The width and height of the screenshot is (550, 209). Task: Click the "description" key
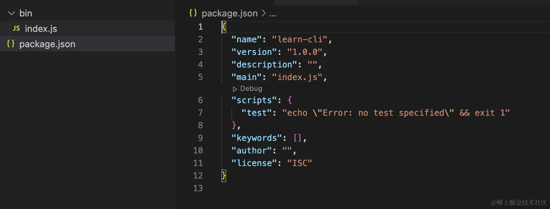point(264,65)
